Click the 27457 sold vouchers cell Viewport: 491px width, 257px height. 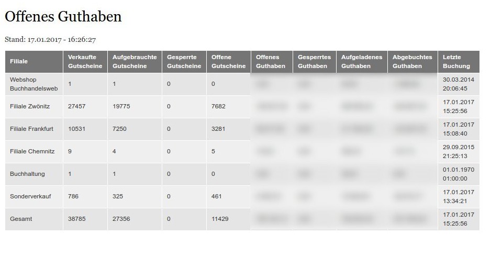click(x=76, y=106)
